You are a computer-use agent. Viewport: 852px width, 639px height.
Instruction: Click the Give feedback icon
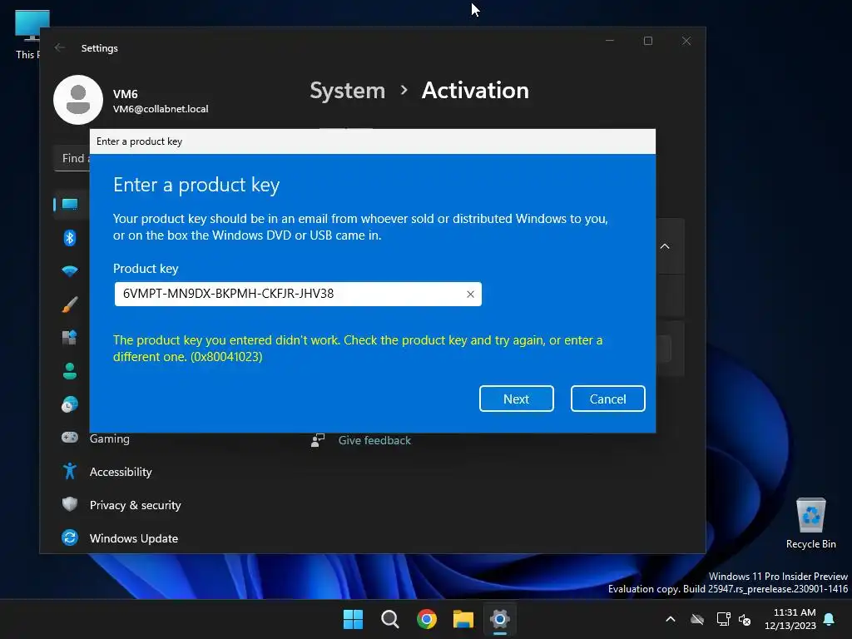tap(318, 440)
